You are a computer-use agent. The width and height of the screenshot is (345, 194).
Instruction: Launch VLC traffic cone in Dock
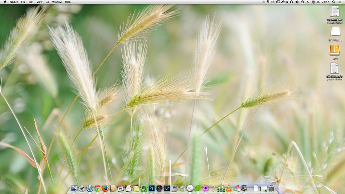click(229, 188)
